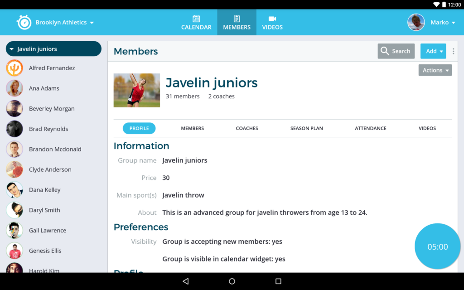Tap Android back navigation button
464x290 pixels.
[x=185, y=281]
